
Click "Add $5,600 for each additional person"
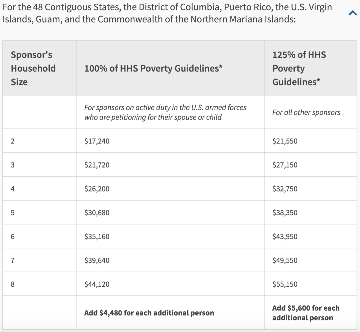click(x=306, y=313)
